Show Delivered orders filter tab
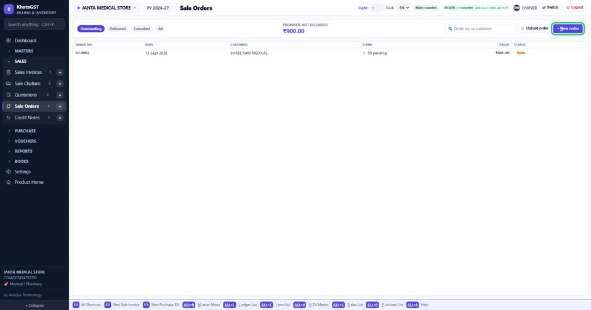The image size is (591, 310). (118, 29)
